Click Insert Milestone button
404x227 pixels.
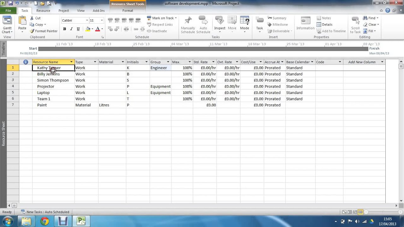(277, 25)
